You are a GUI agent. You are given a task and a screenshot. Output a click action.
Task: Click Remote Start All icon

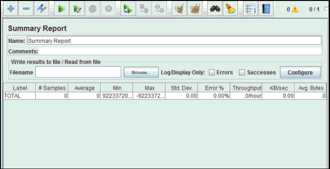click(128, 9)
